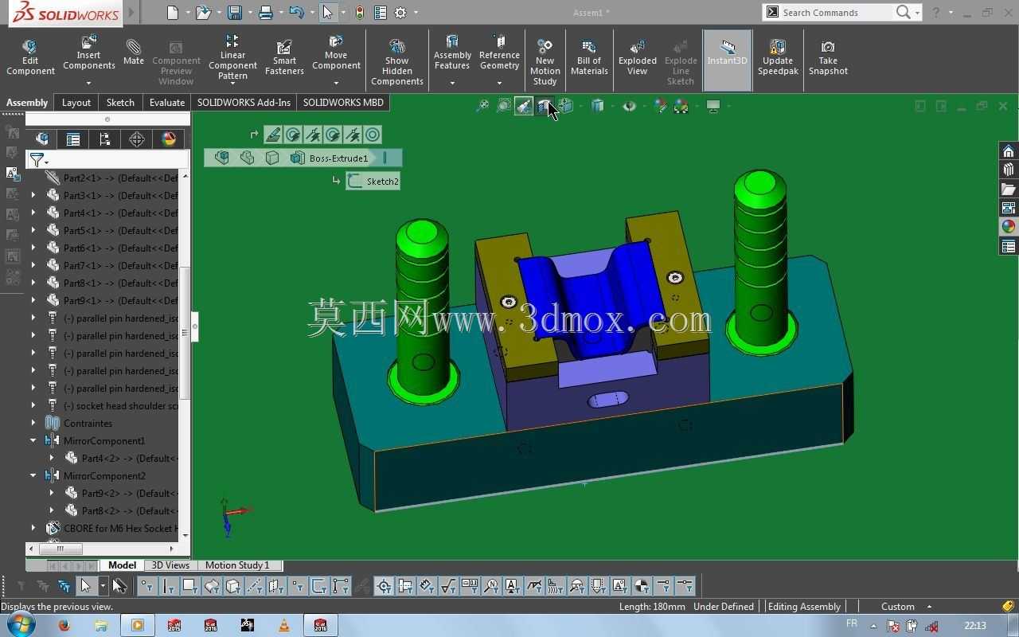Start a New Motion Study

pos(545,61)
